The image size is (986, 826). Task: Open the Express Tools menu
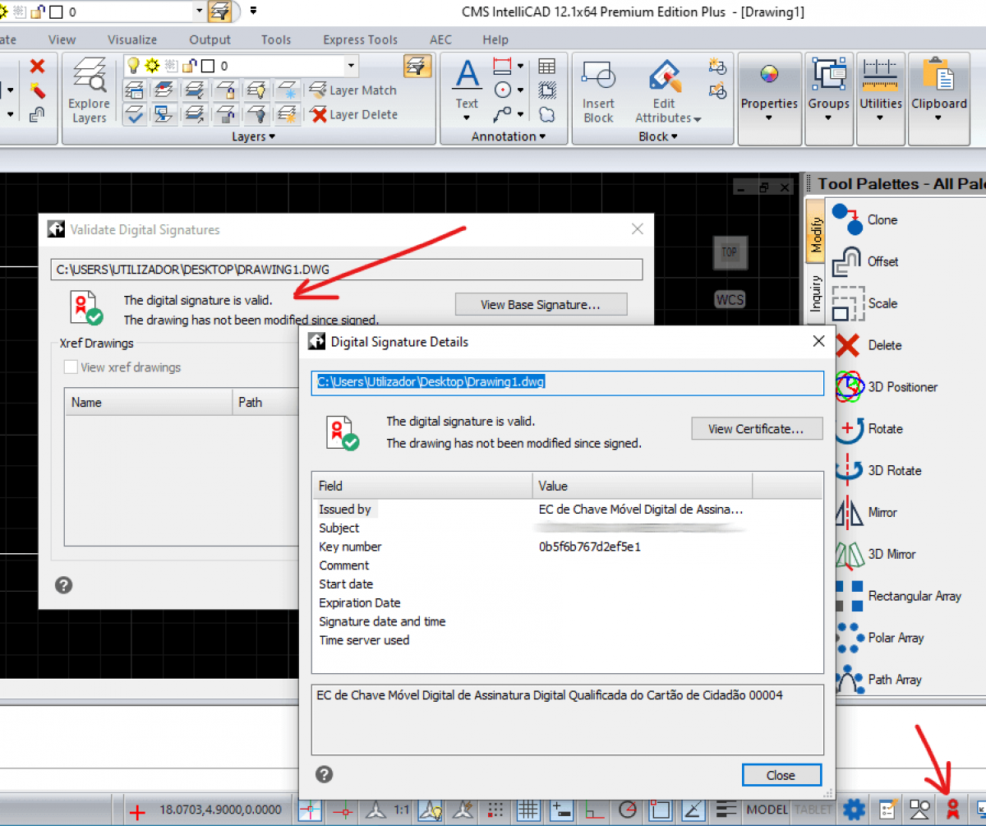360,39
